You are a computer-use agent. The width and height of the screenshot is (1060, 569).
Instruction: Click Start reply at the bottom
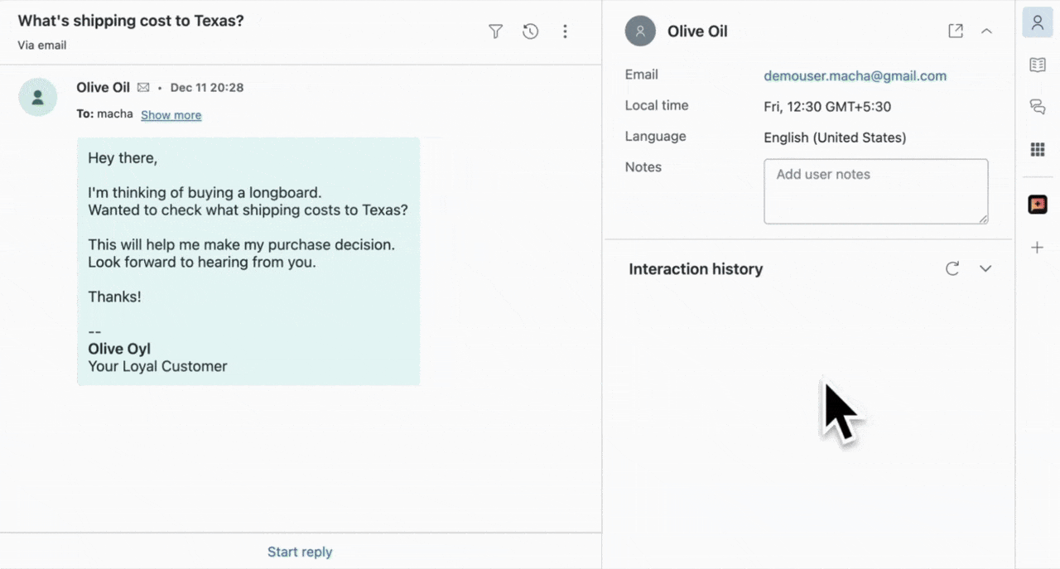(300, 552)
